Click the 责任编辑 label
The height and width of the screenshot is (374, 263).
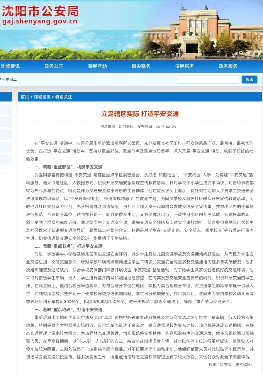click(x=244, y=365)
